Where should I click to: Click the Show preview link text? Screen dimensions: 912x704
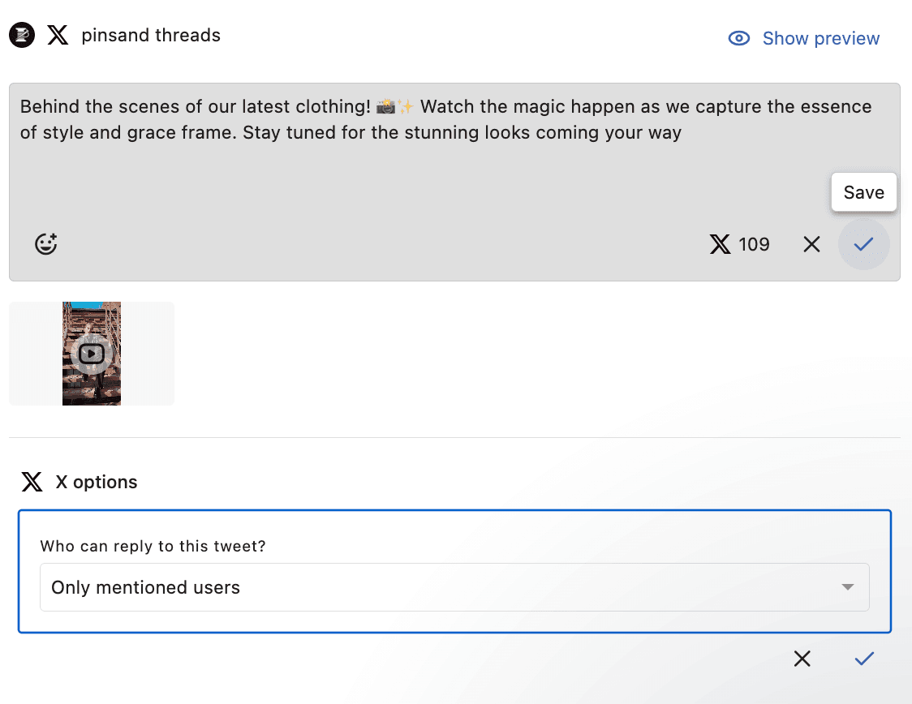click(820, 39)
